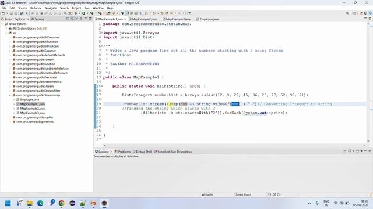The image size is (373, 209).
Task: Close the Project Explorer view tab
Action: [x=27, y=19]
